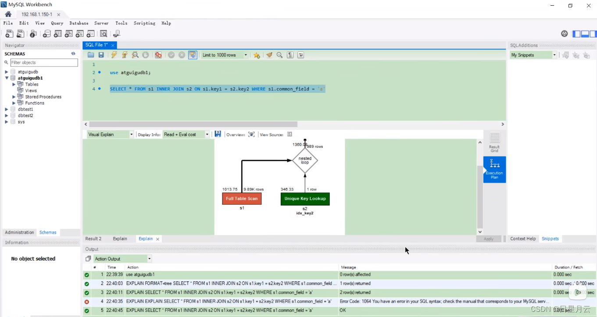Commit the transaction checkmark icon

tap(171, 55)
